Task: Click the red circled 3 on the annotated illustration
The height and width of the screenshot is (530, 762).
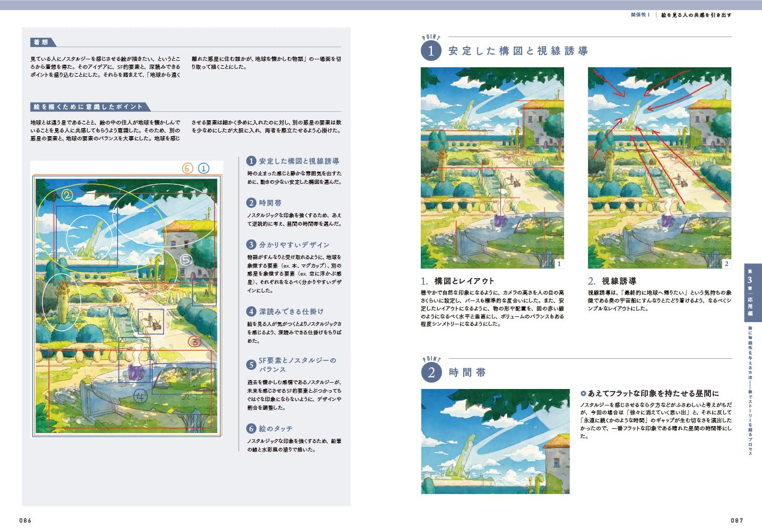Action: [x=195, y=341]
